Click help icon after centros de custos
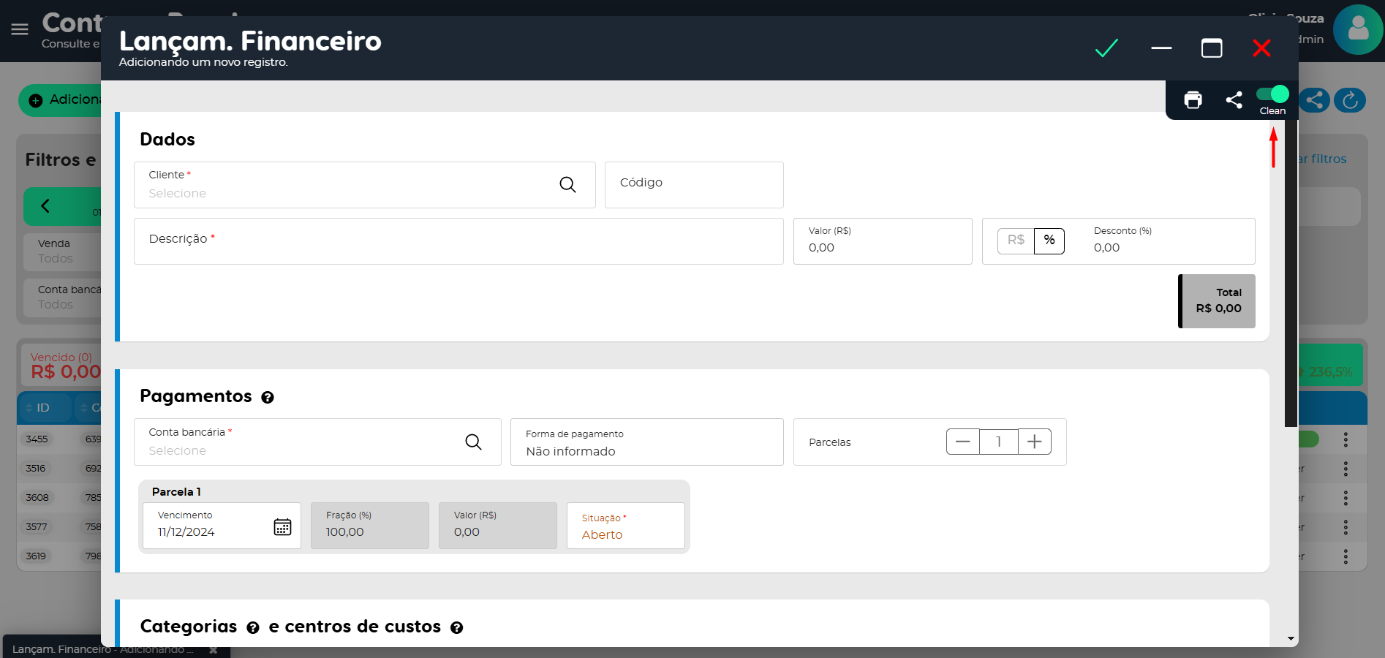The width and height of the screenshot is (1385, 658). click(456, 628)
